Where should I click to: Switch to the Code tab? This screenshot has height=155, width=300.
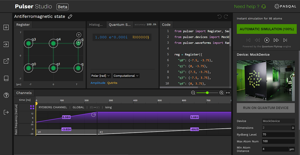coord(166,24)
